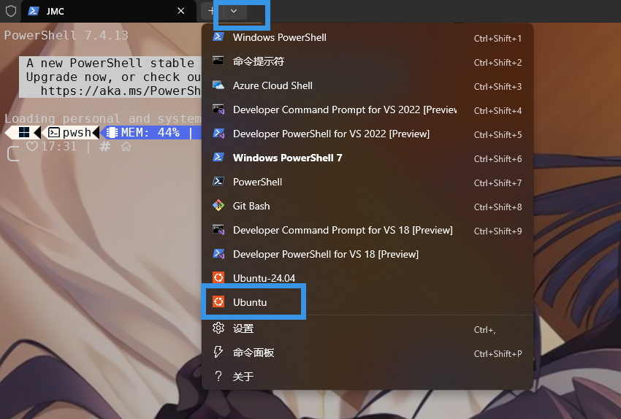The height and width of the screenshot is (419, 621).
Task: Click Ctrl+Shift+P shortcut label
Action: point(498,354)
